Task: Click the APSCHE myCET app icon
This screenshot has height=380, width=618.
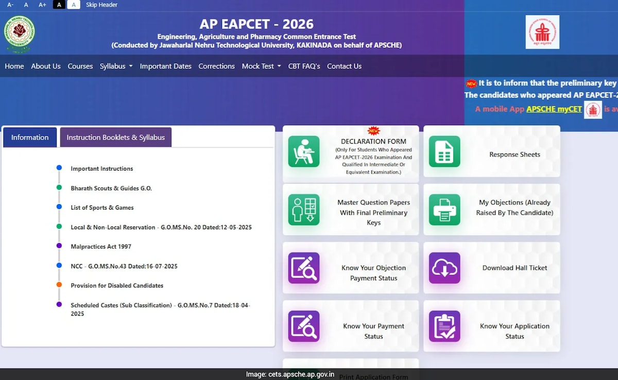Action: (x=593, y=110)
